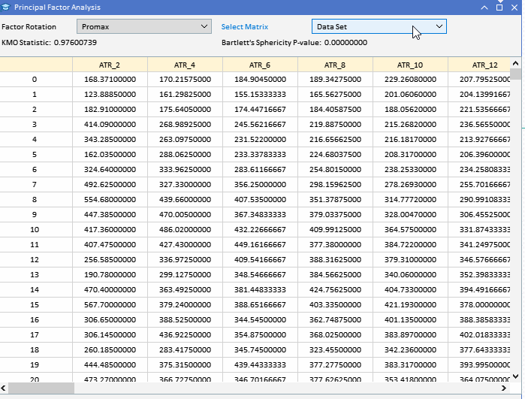Select row header 5
Viewport: 525px width, 399px height.
pyautogui.click(x=35, y=155)
